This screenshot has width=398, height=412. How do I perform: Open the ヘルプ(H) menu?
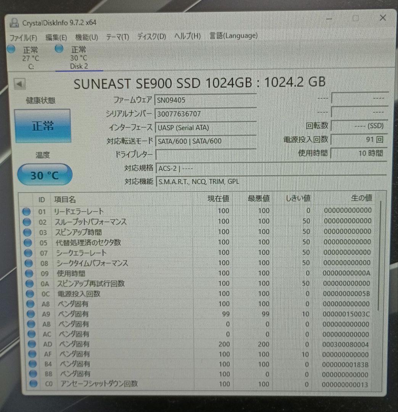[x=187, y=36]
